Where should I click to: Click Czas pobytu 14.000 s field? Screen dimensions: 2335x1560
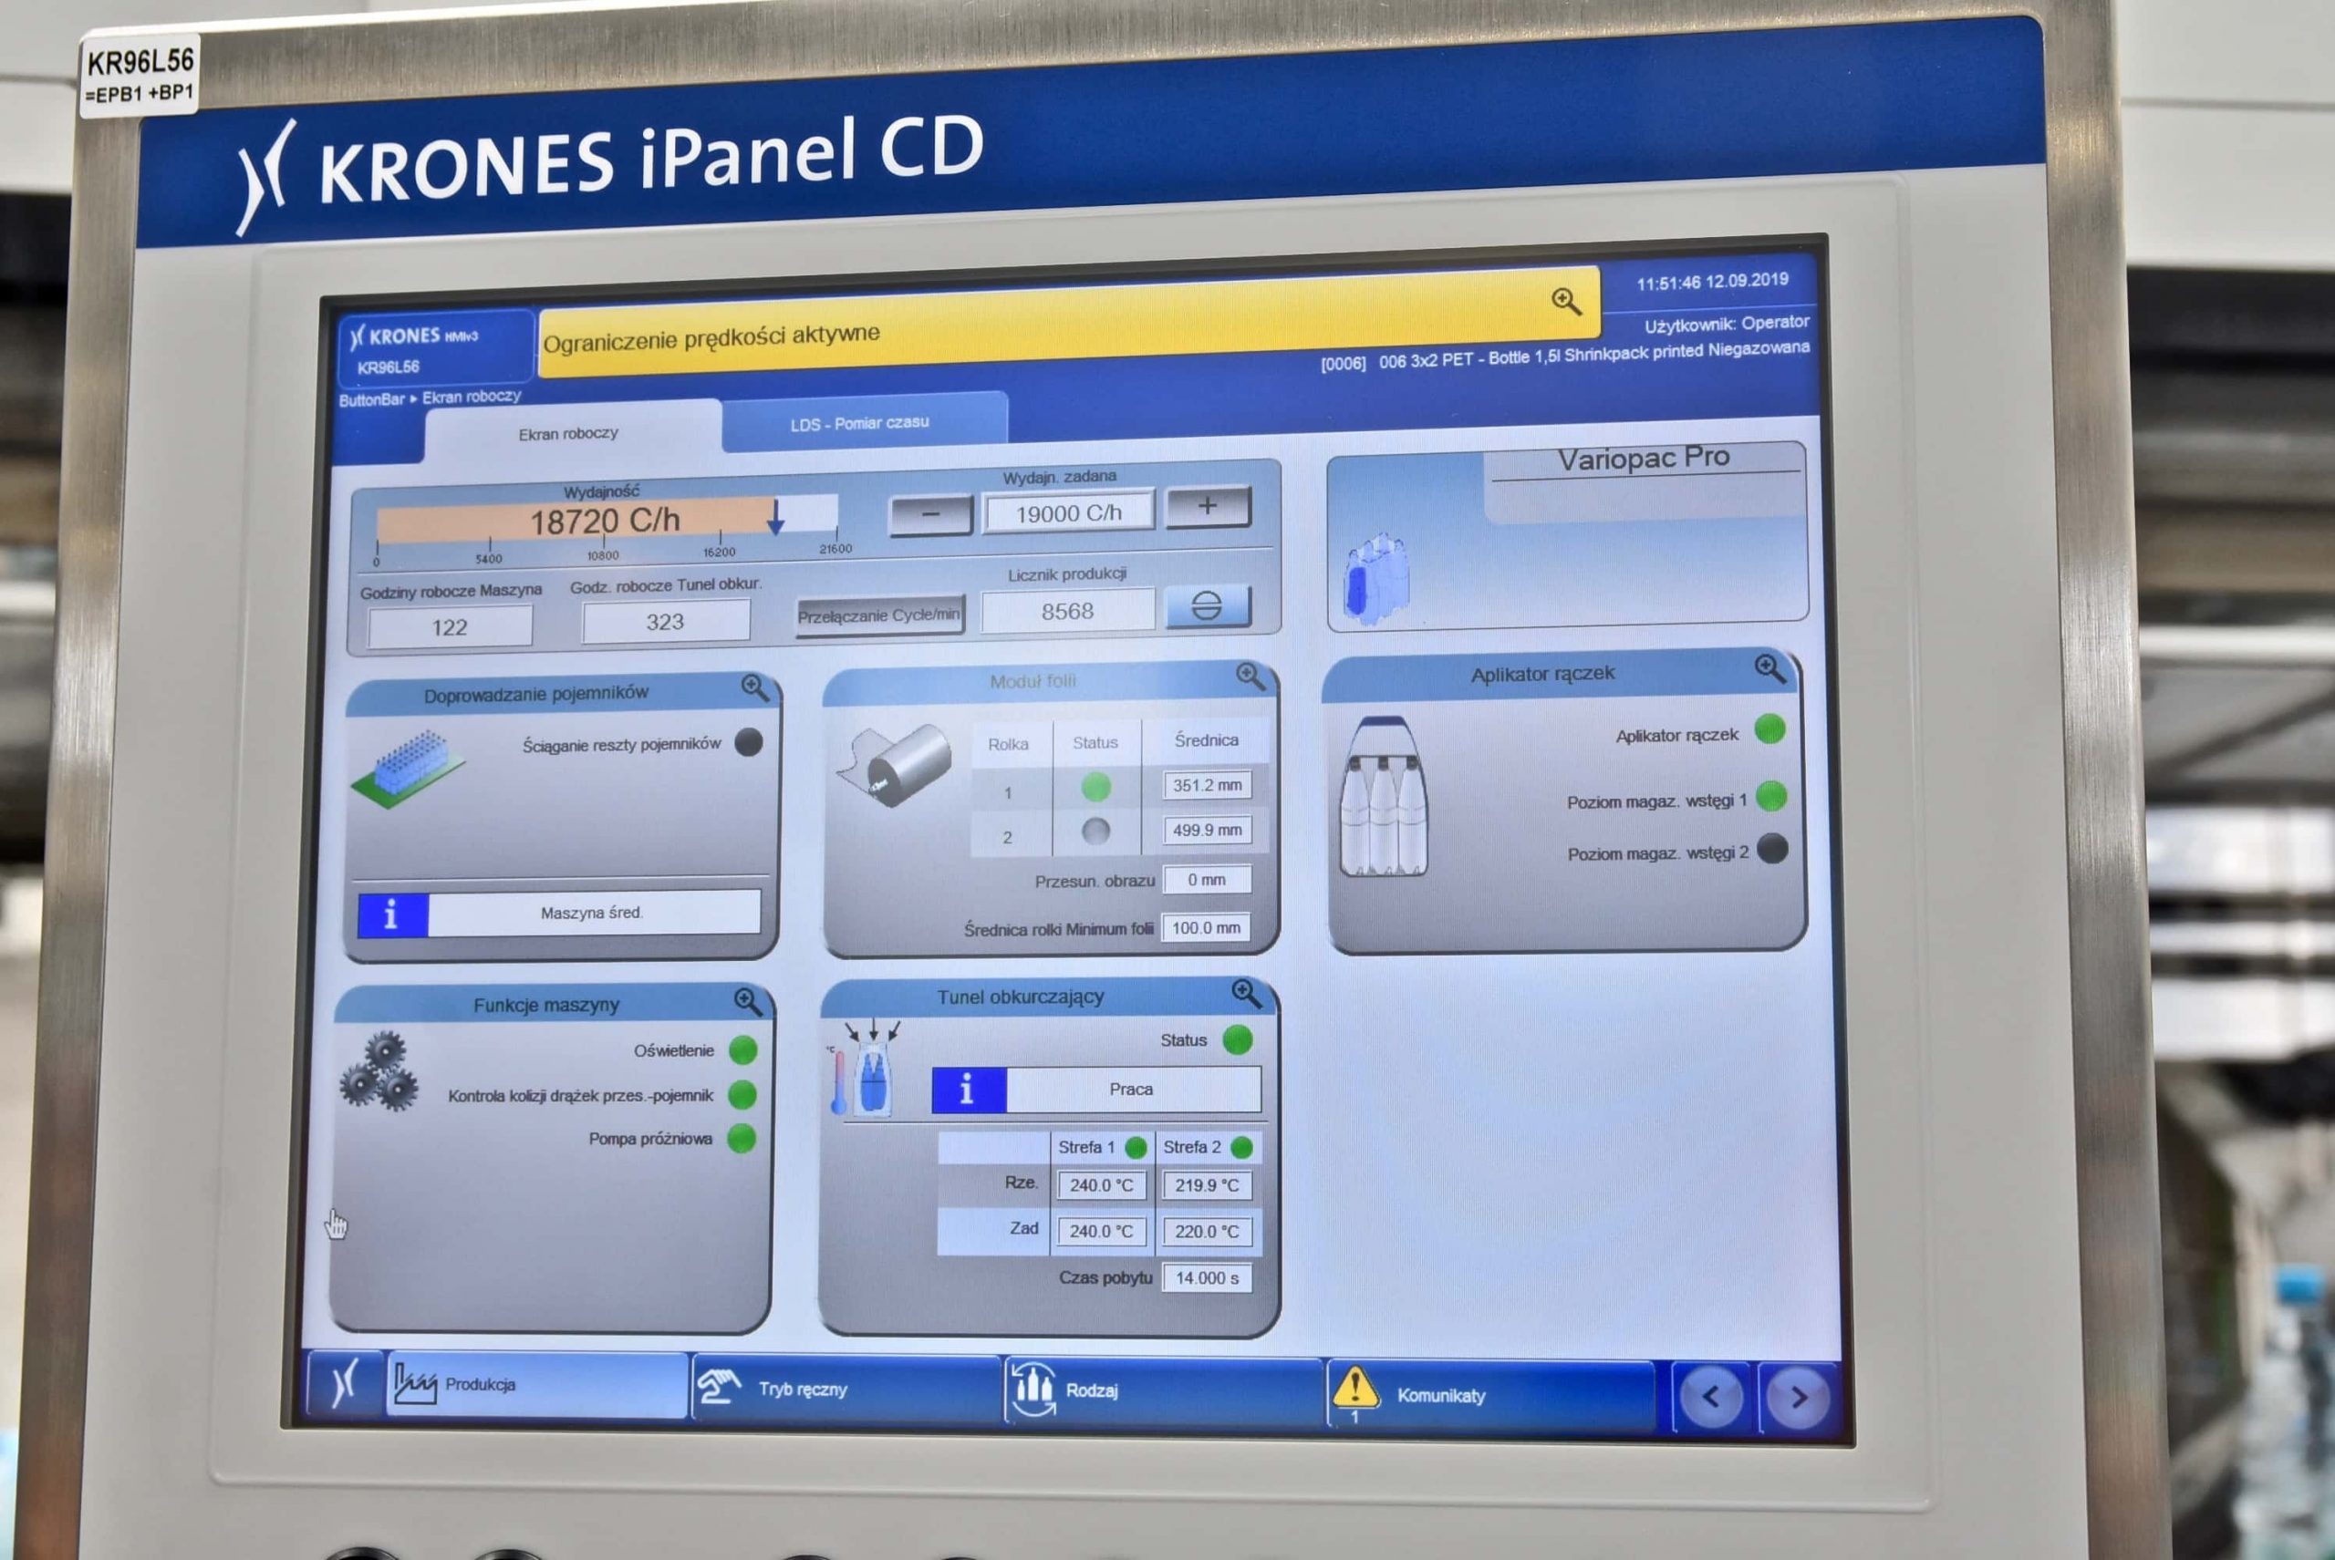point(1208,1278)
